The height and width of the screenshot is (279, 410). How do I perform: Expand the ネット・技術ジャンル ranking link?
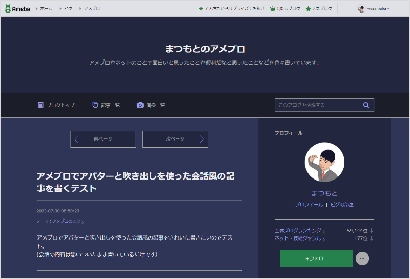(300, 238)
